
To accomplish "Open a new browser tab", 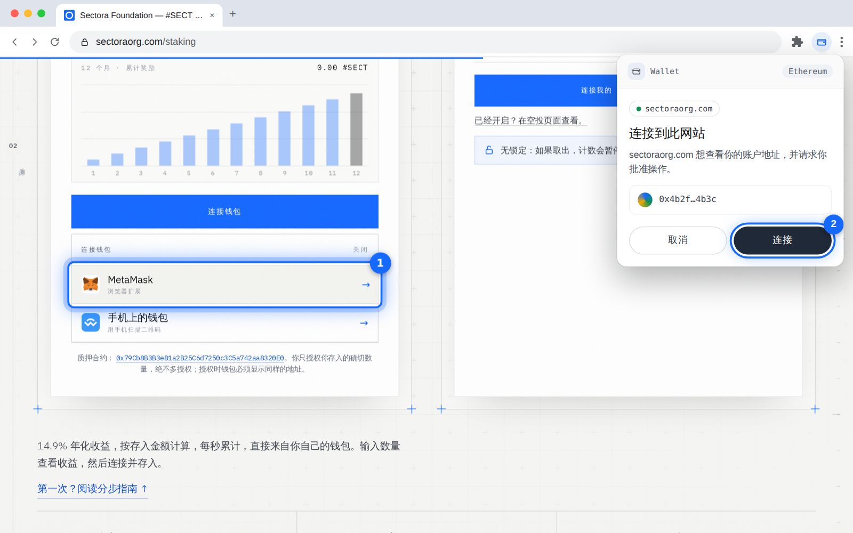I will pyautogui.click(x=232, y=14).
